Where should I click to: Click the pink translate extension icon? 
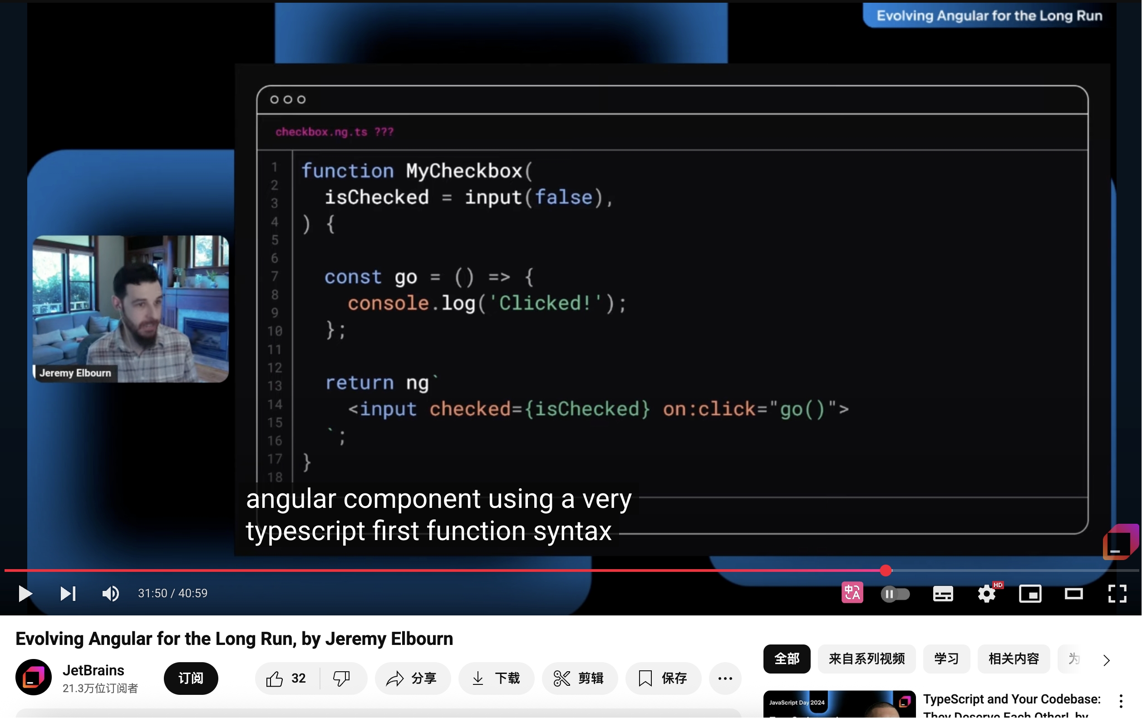click(852, 593)
